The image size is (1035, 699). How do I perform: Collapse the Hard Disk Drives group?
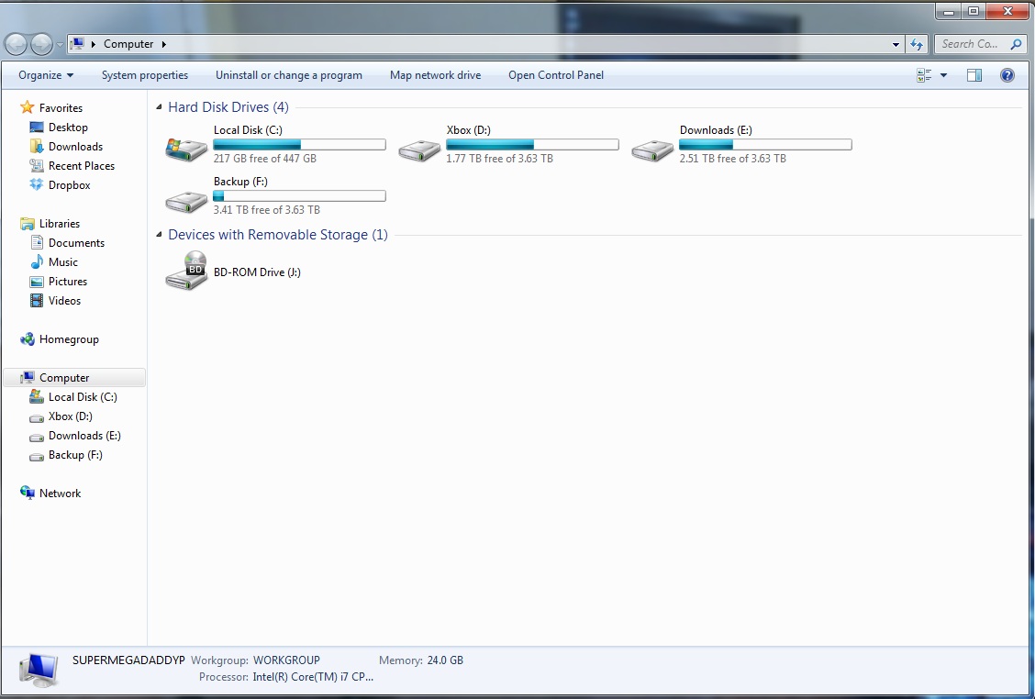click(159, 107)
